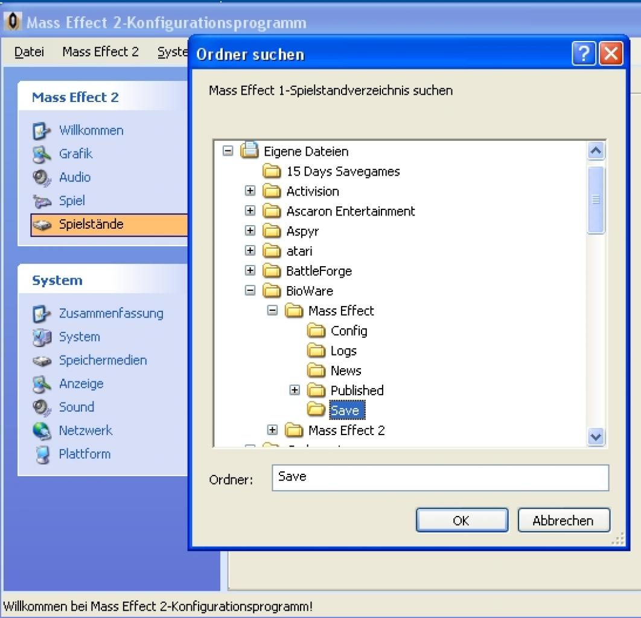Image resolution: width=641 pixels, height=618 pixels.
Task: Click the folder tree scrollbar thumb
Action: pyautogui.click(x=596, y=200)
